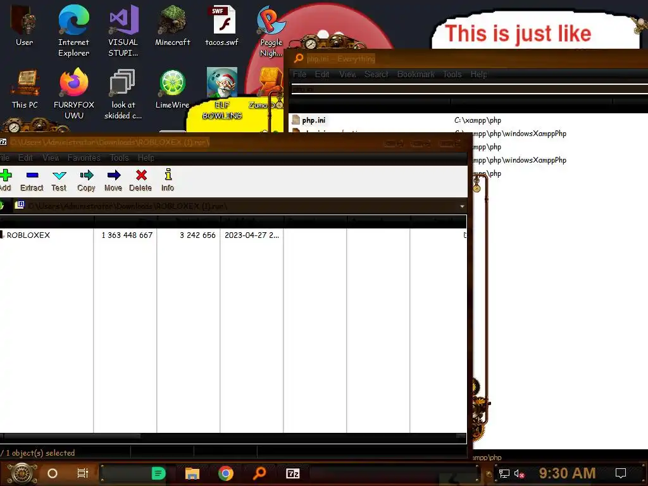Open the Help menu in 7-Zip
This screenshot has height=486, width=648.
coord(146,158)
